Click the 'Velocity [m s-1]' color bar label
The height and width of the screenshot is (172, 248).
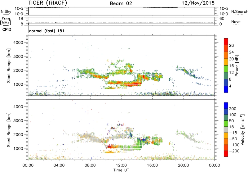click(x=242, y=129)
